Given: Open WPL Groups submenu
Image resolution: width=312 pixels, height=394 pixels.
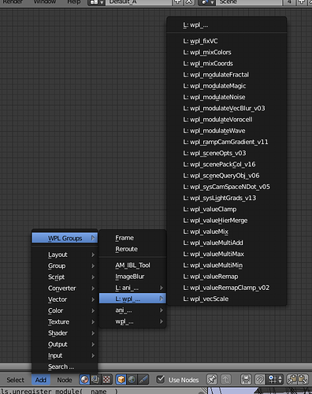Looking at the screenshot, I should [x=65, y=238].
